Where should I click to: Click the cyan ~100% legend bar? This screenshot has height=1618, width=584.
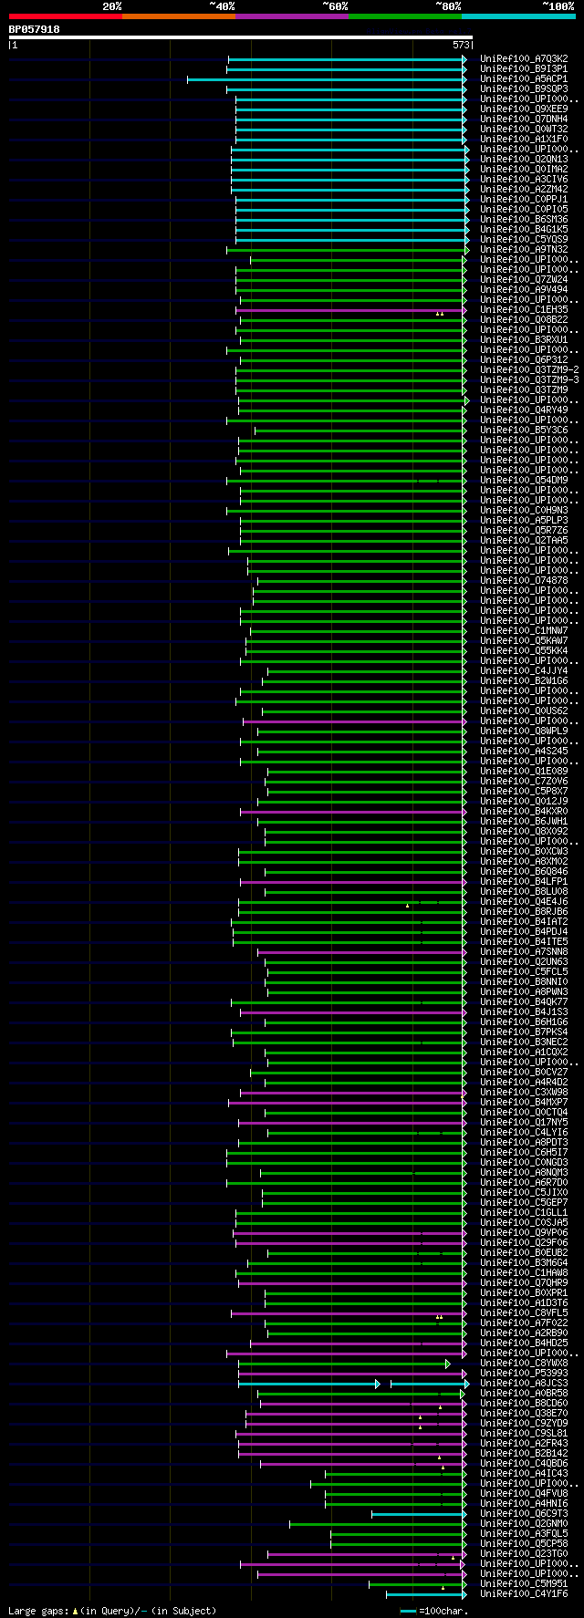[x=518, y=16]
